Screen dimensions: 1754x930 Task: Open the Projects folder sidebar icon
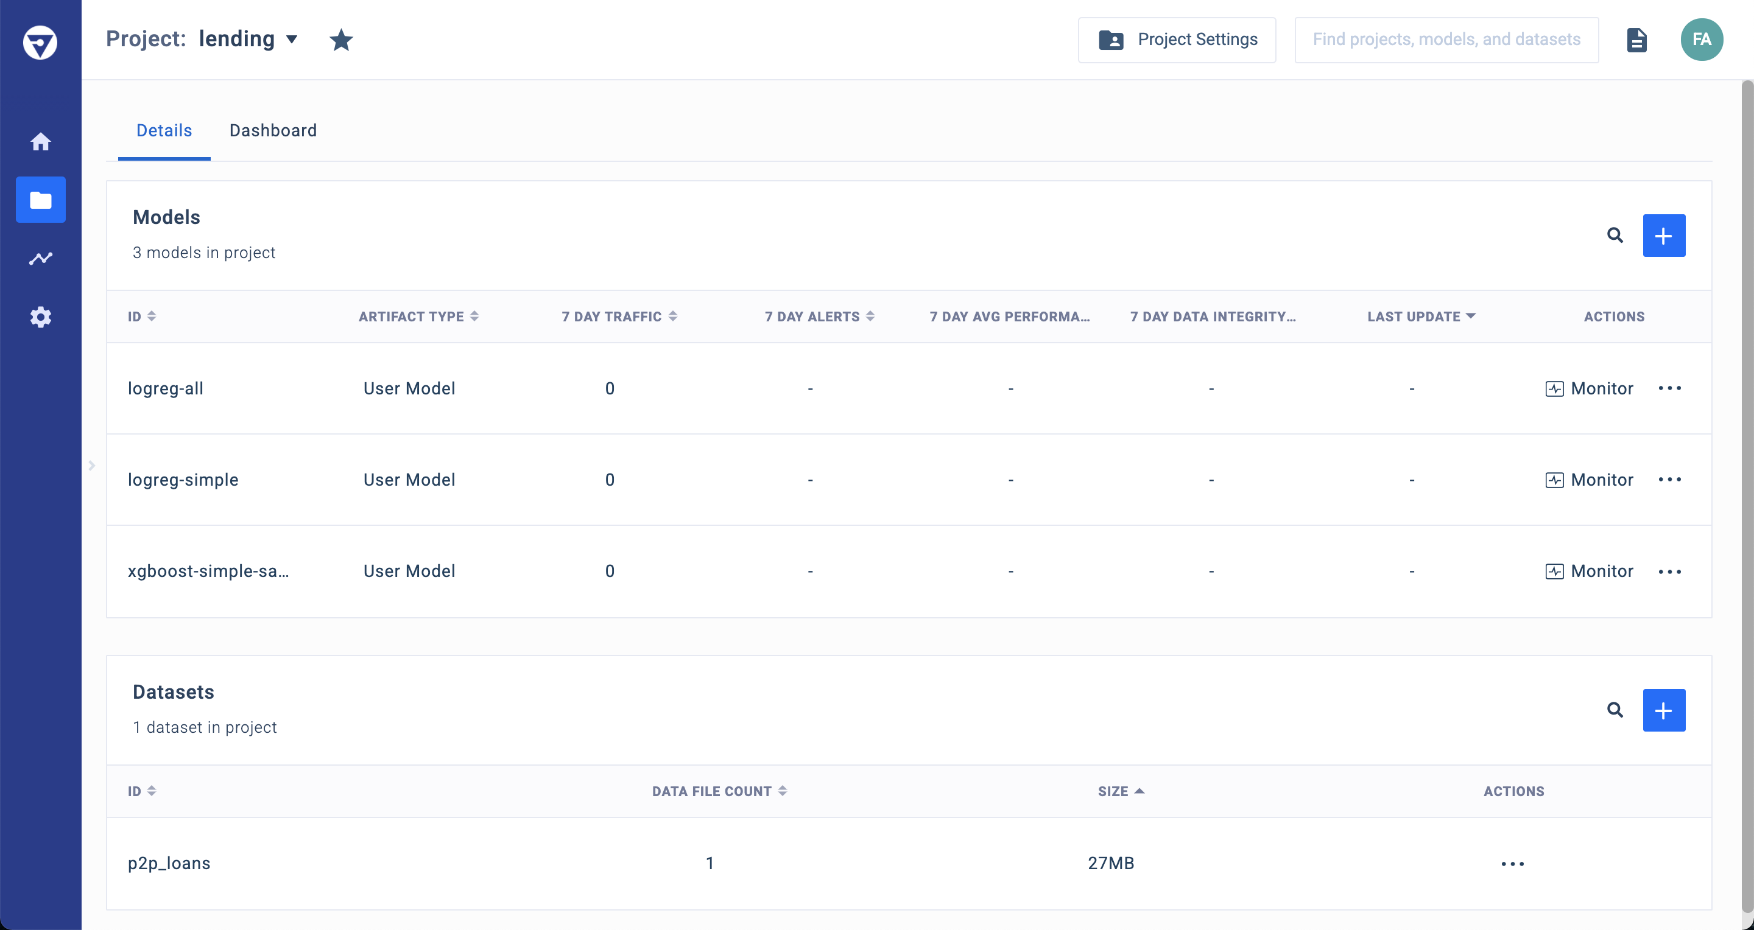point(41,200)
